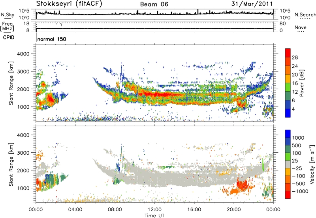Click the 'Power [dB]' colorbar title

(x=301, y=83)
